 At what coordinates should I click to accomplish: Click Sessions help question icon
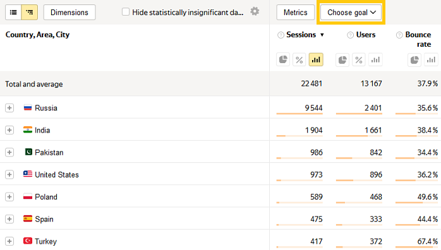pyautogui.click(x=281, y=35)
